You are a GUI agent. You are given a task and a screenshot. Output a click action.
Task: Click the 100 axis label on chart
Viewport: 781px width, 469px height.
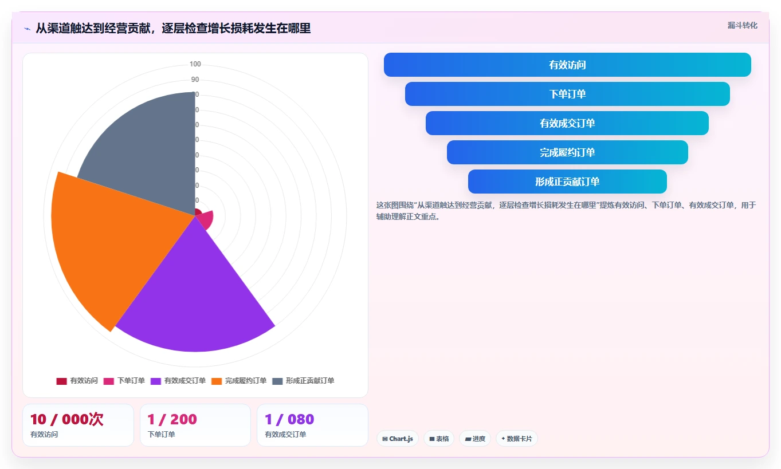point(195,64)
